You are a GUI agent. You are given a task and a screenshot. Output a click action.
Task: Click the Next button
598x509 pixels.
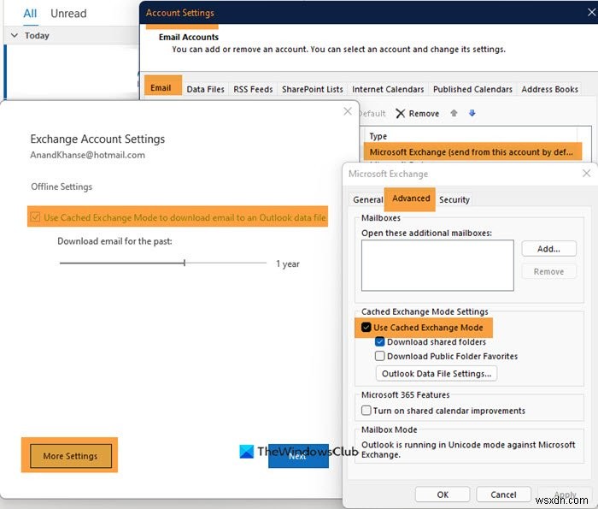(298, 456)
